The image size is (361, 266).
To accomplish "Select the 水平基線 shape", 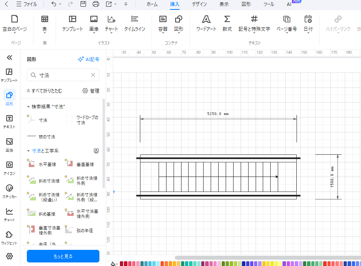I will 41,164.
